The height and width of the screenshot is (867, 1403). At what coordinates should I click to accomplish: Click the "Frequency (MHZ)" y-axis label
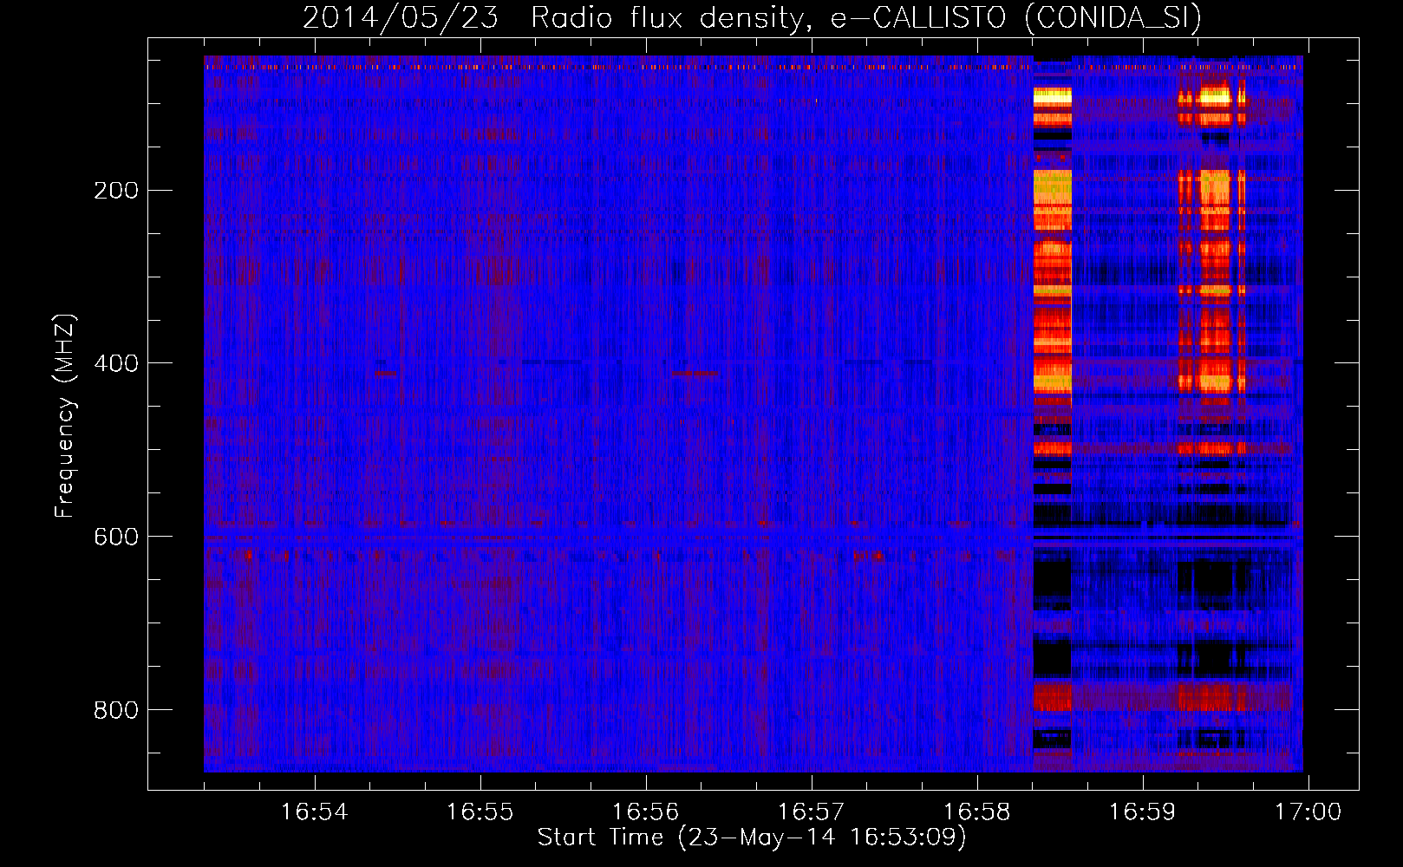pos(65,416)
